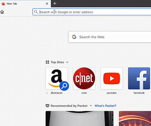The height and width of the screenshot is (126, 151).
Task: Open the cnet top site tile
Action: pos(84,78)
